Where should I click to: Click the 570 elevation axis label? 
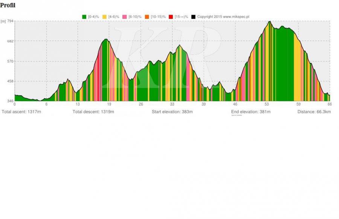coord(10,61)
